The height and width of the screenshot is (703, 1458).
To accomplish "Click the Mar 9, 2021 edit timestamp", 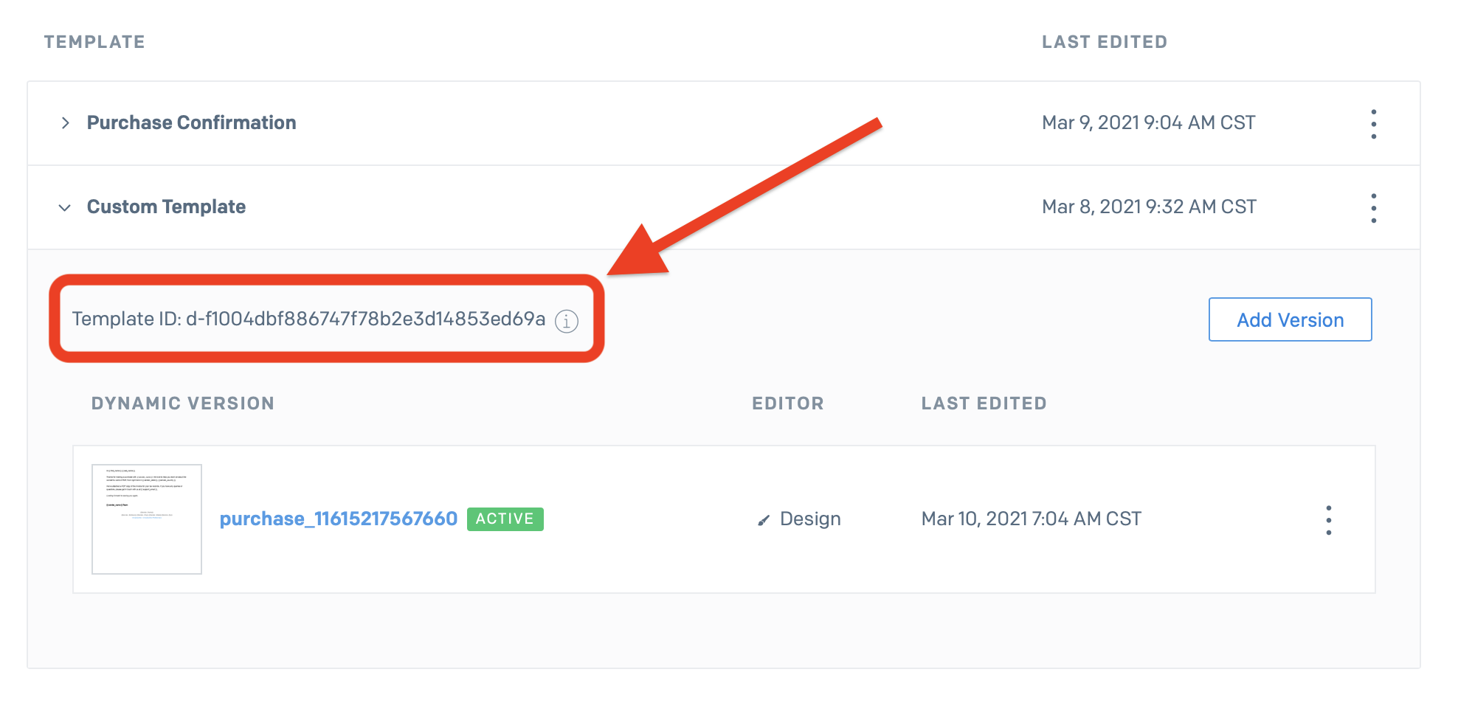I will (x=1148, y=122).
